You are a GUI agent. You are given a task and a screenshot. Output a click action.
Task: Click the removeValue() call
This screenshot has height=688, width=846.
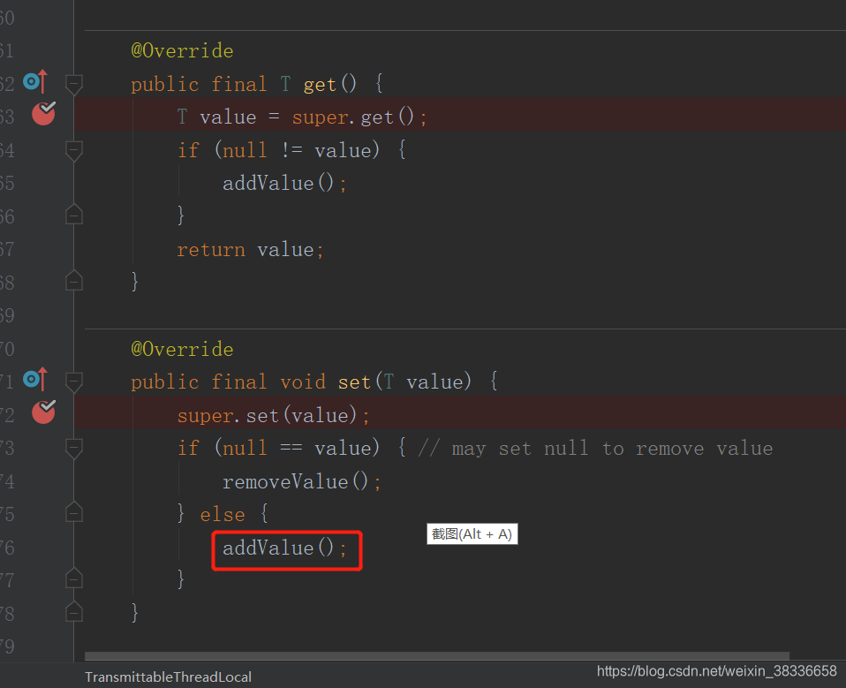pos(302,482)
